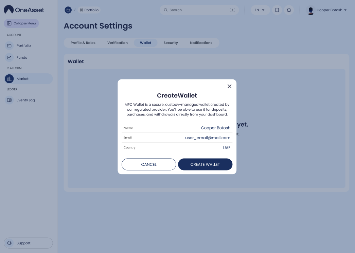Open the Cooper Botosh user menu
This screenshot has height=253, width=355.
click(x=331, y=10)
